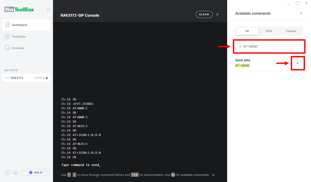Switch to the All commands tab
311x182 pixels.
coord(247,31)
